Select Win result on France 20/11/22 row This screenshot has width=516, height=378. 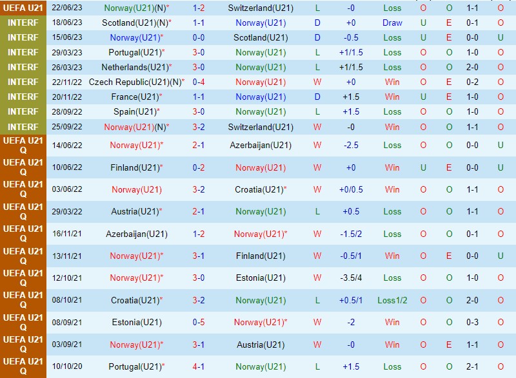(x=392, y=97)
